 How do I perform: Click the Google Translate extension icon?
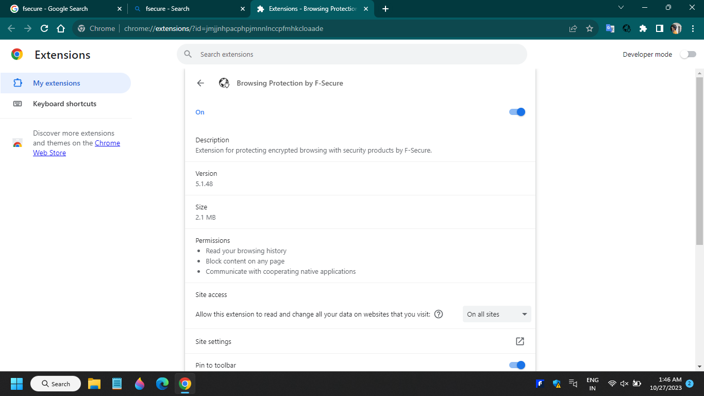pyautogui.click(x=610, y=28)
